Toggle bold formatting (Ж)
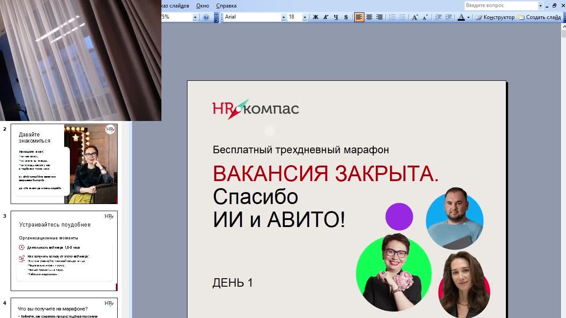The image size is (566, 318). (x=315, y=17)
